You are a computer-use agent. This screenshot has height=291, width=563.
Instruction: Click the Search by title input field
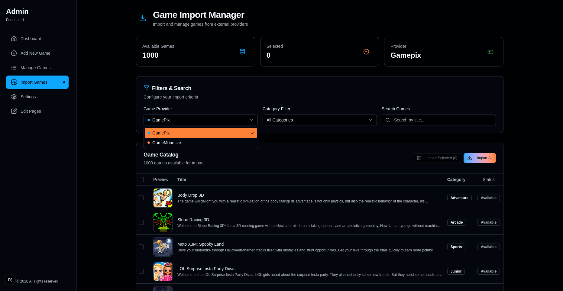441,120
